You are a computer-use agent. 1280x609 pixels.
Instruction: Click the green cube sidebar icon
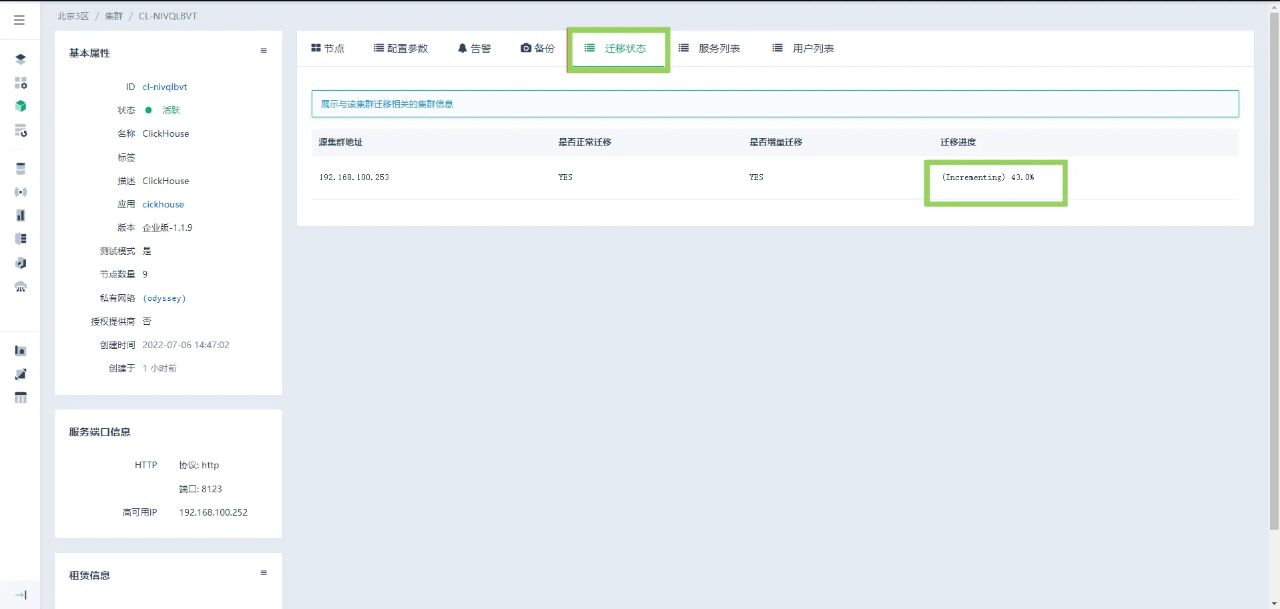pyautogui.click(x=21, y=106)
